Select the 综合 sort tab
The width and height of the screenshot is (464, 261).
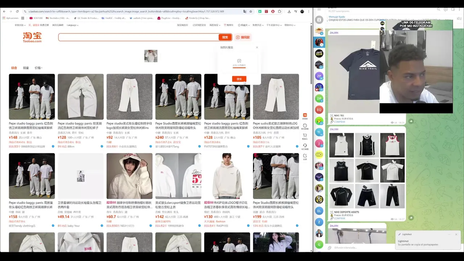(14, 68)
